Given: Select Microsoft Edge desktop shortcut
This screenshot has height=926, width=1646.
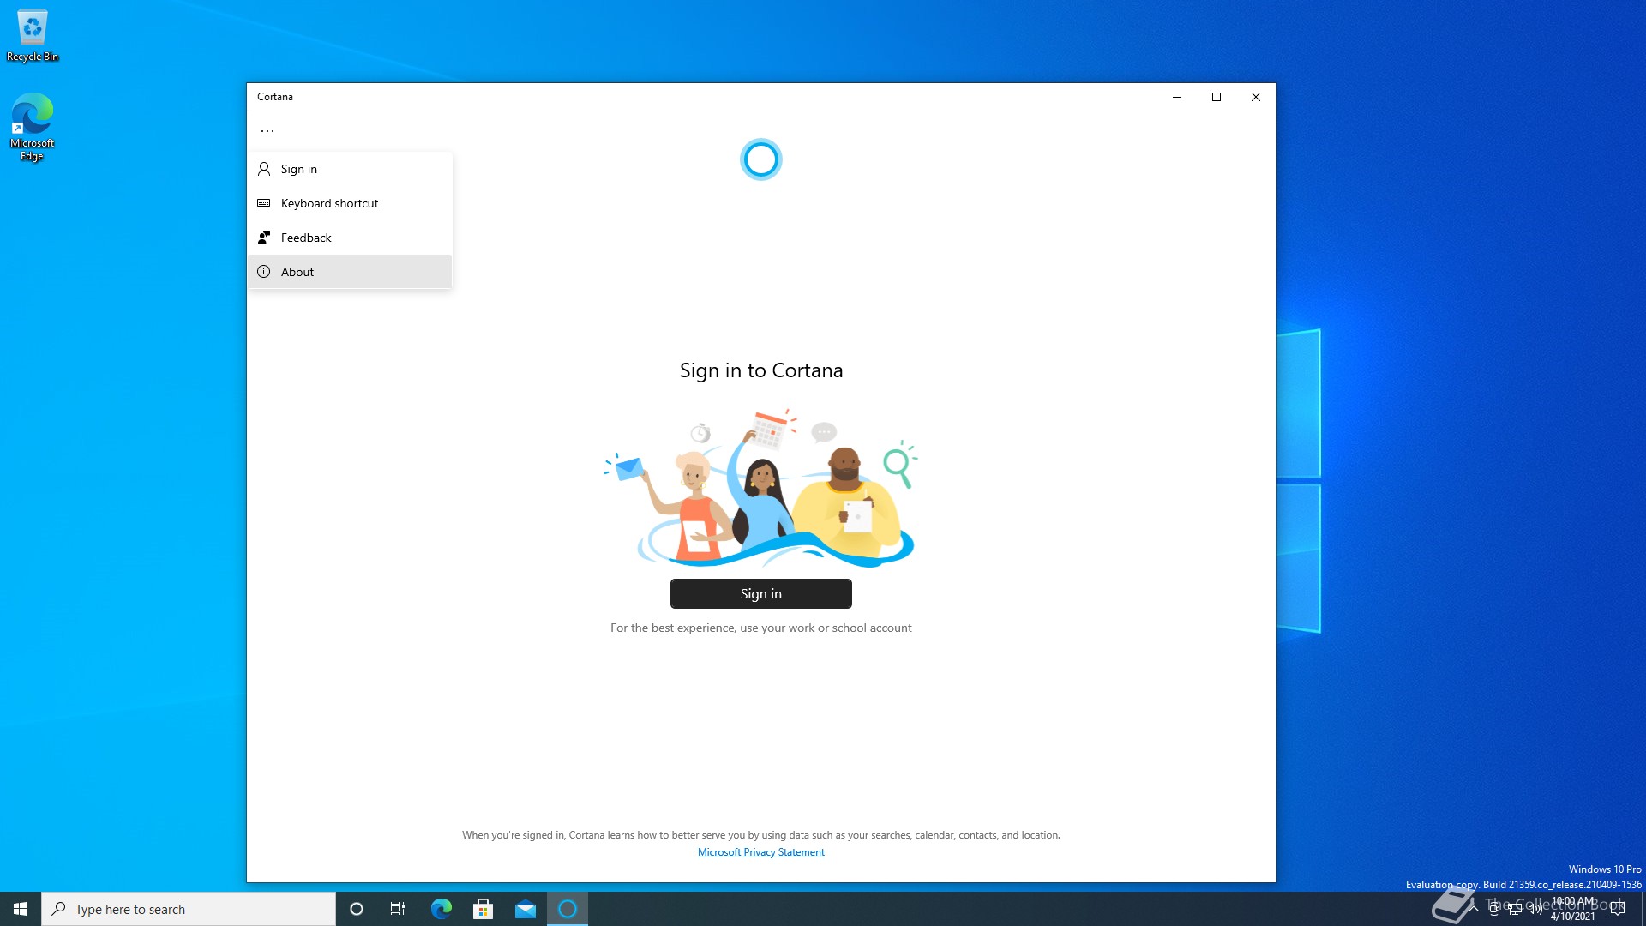Looking at the screenshot, I should coord(33,127).
